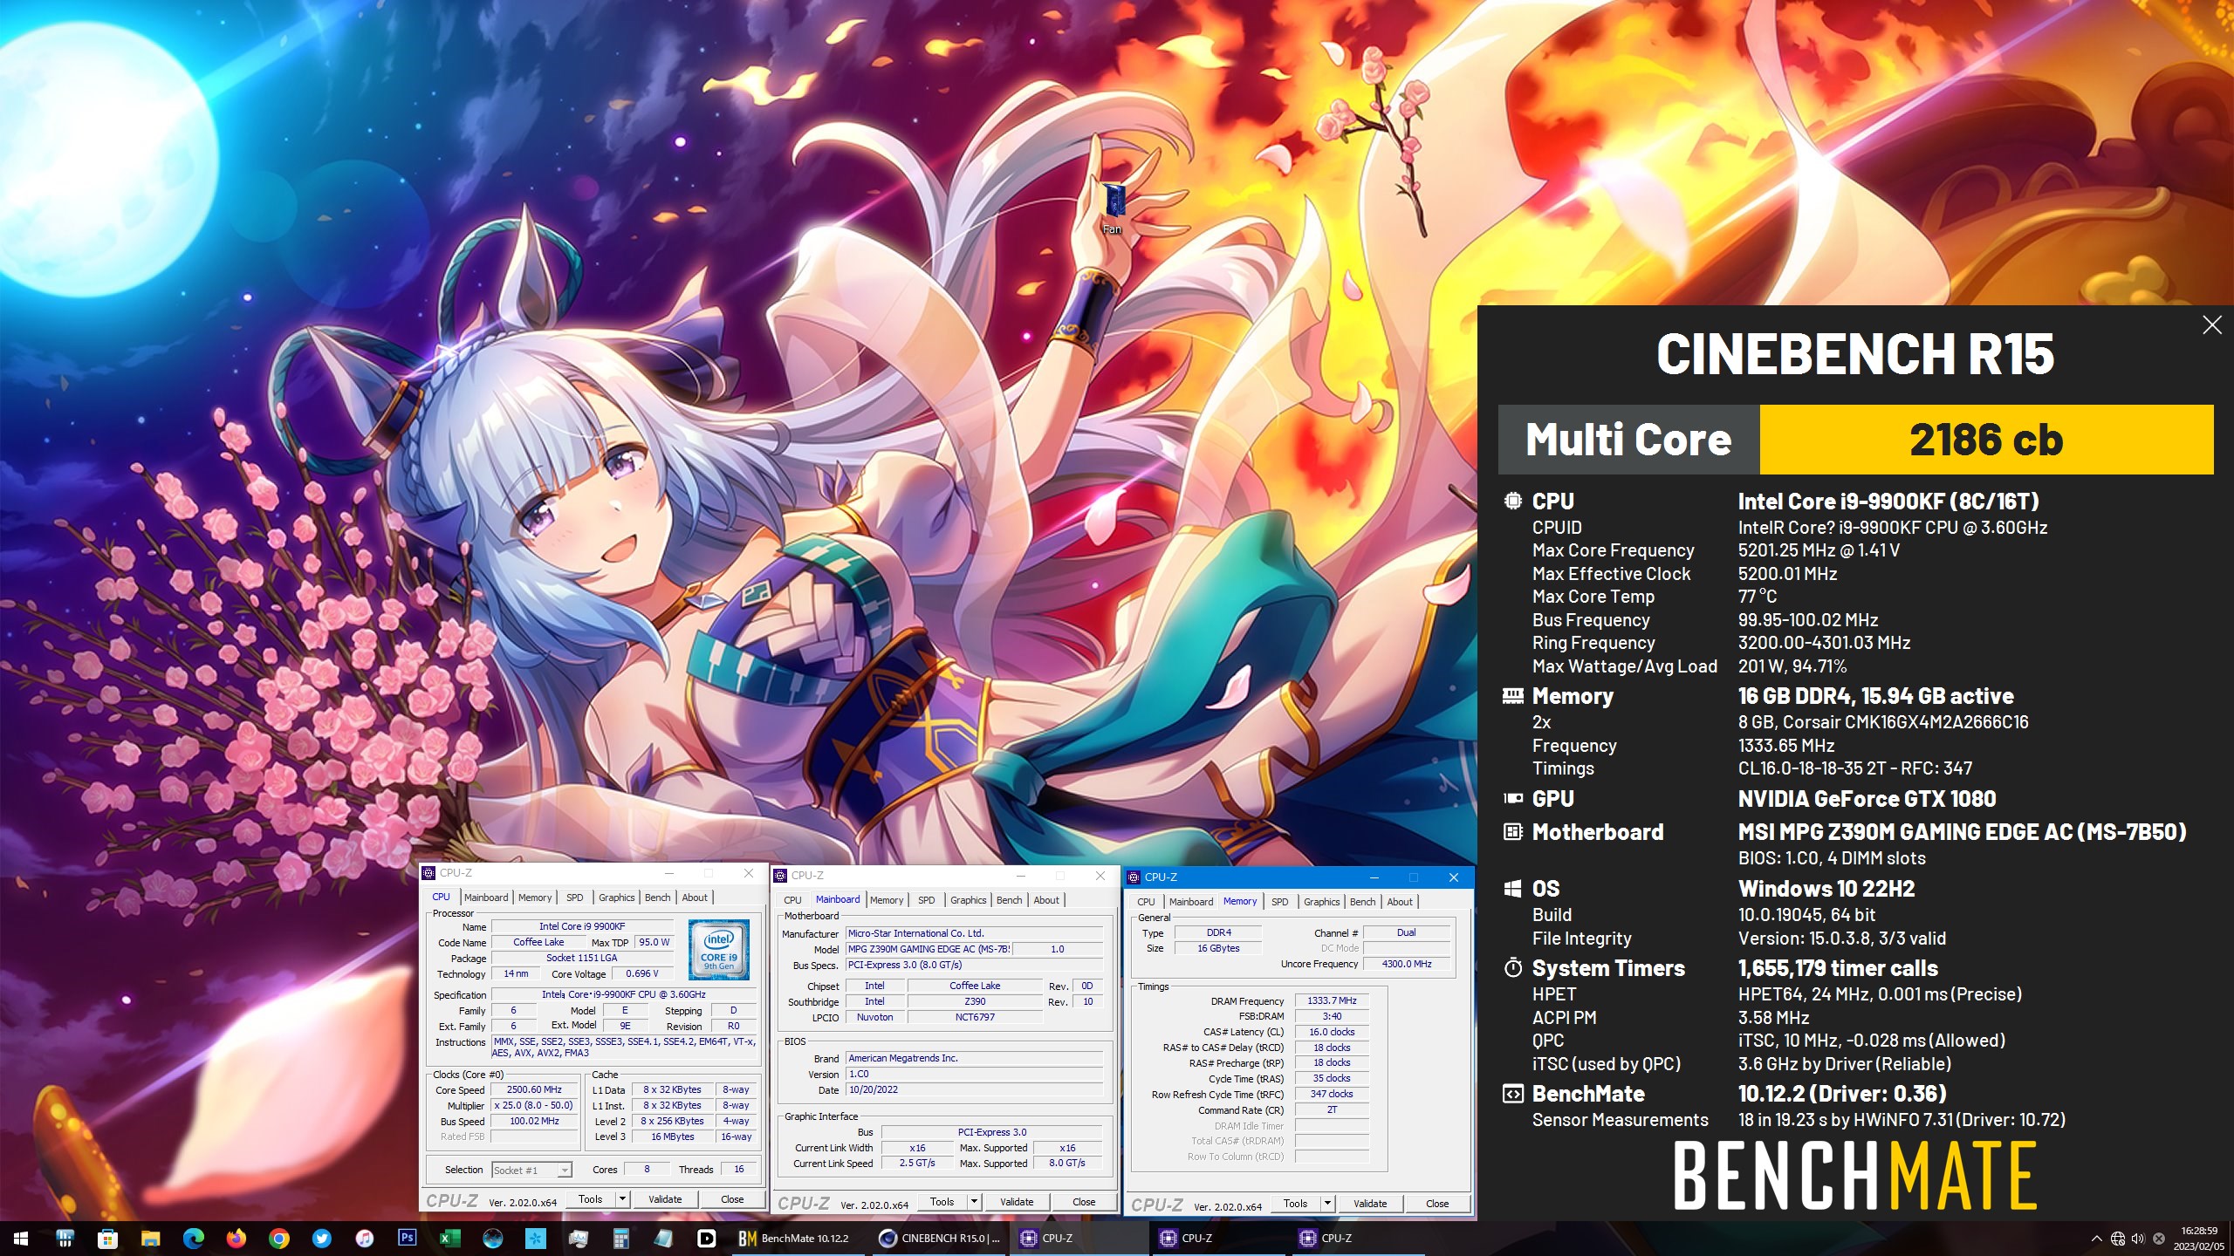Switch to Memory tab in the CPU window
2234x1256 pixels.
point(535,898)
